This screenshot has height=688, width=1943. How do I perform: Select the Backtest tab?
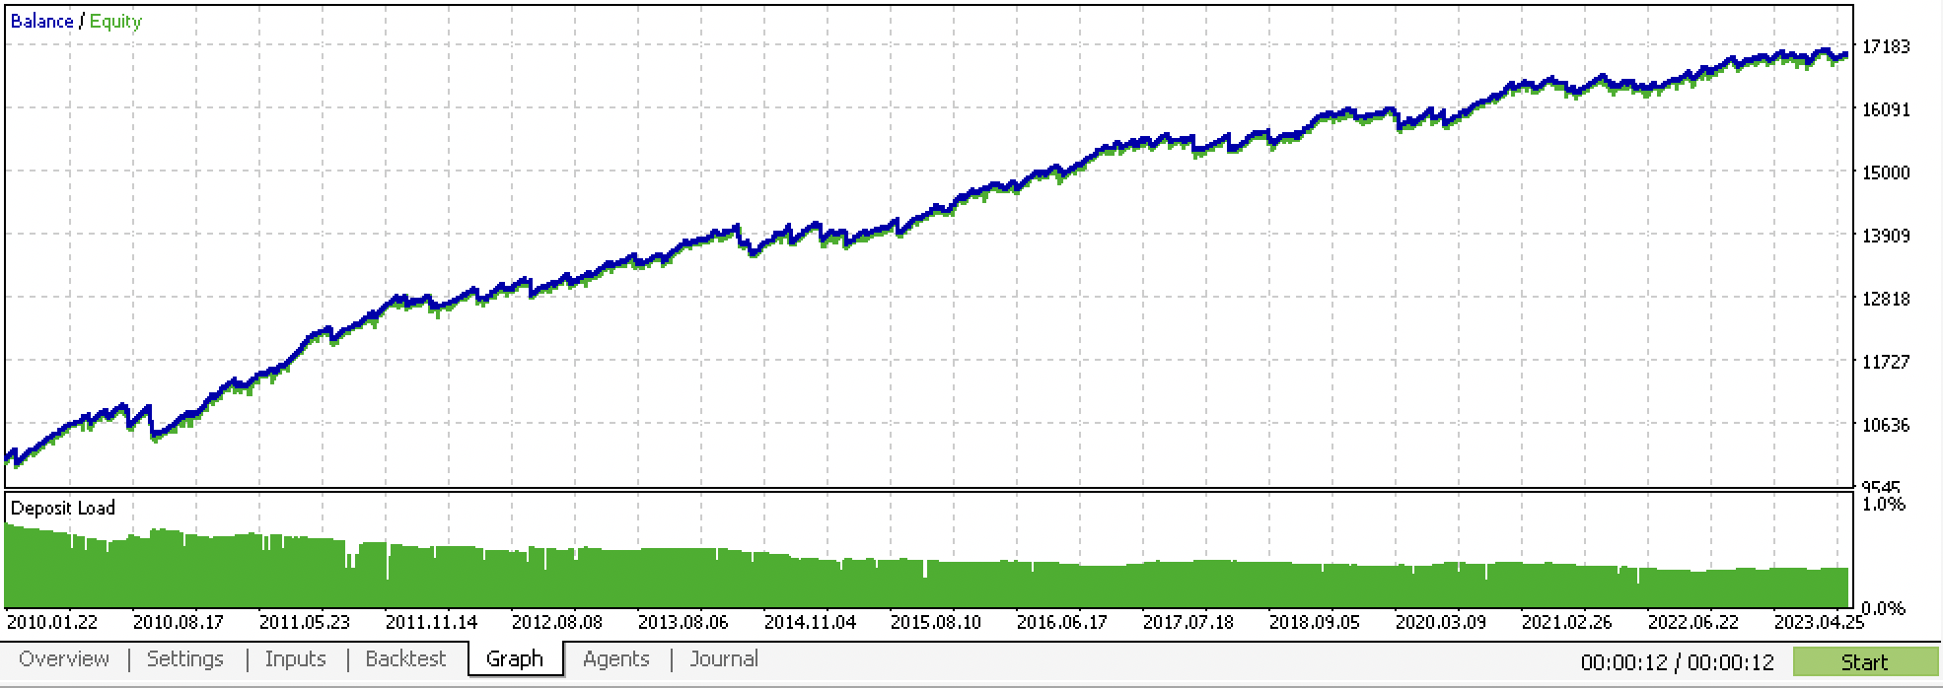click(405, 659)
